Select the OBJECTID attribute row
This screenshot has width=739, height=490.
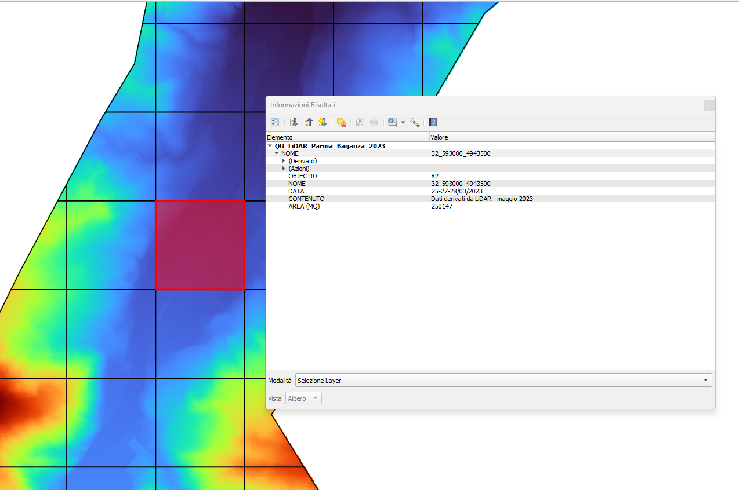303,176
